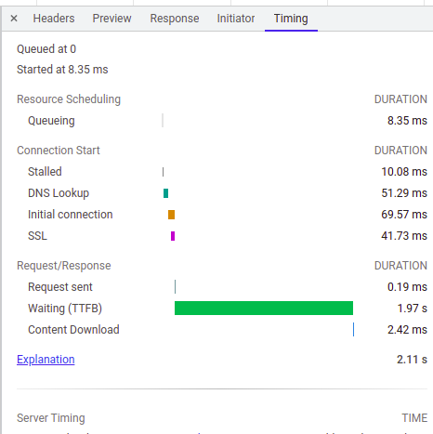Click the 'DNS Lookup' label
The width and height of the screenshot is (433, 434).
point(59,193)
